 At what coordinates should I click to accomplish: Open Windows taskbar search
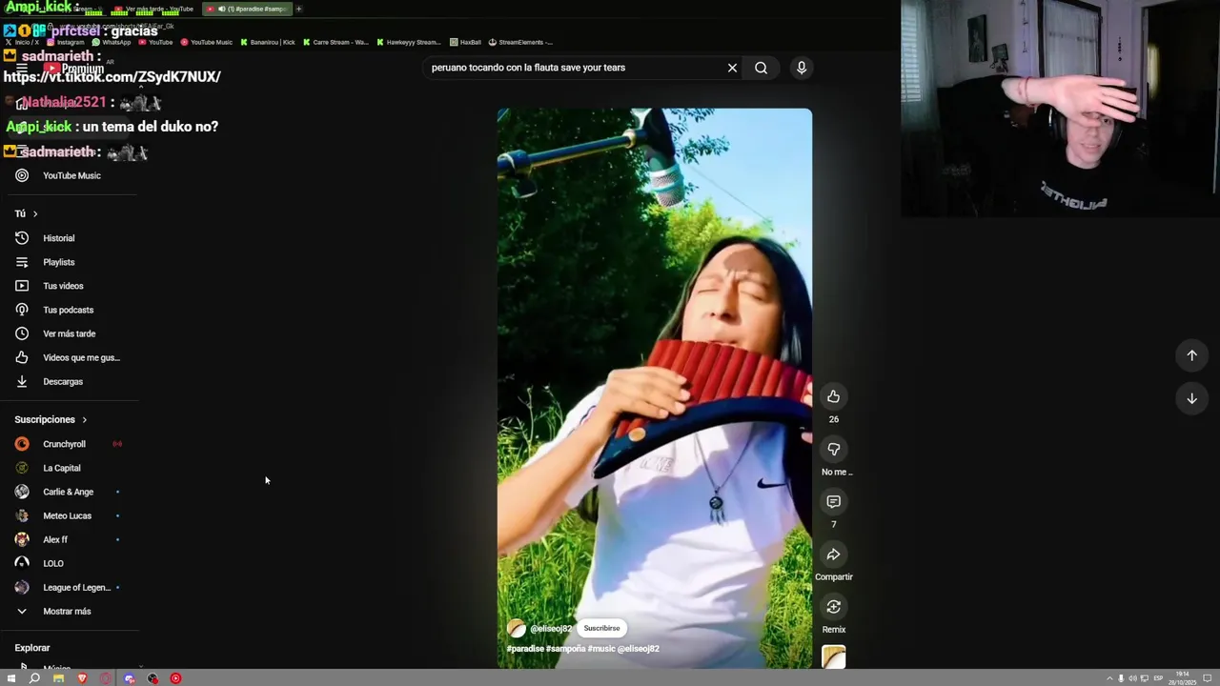(34, 678)
